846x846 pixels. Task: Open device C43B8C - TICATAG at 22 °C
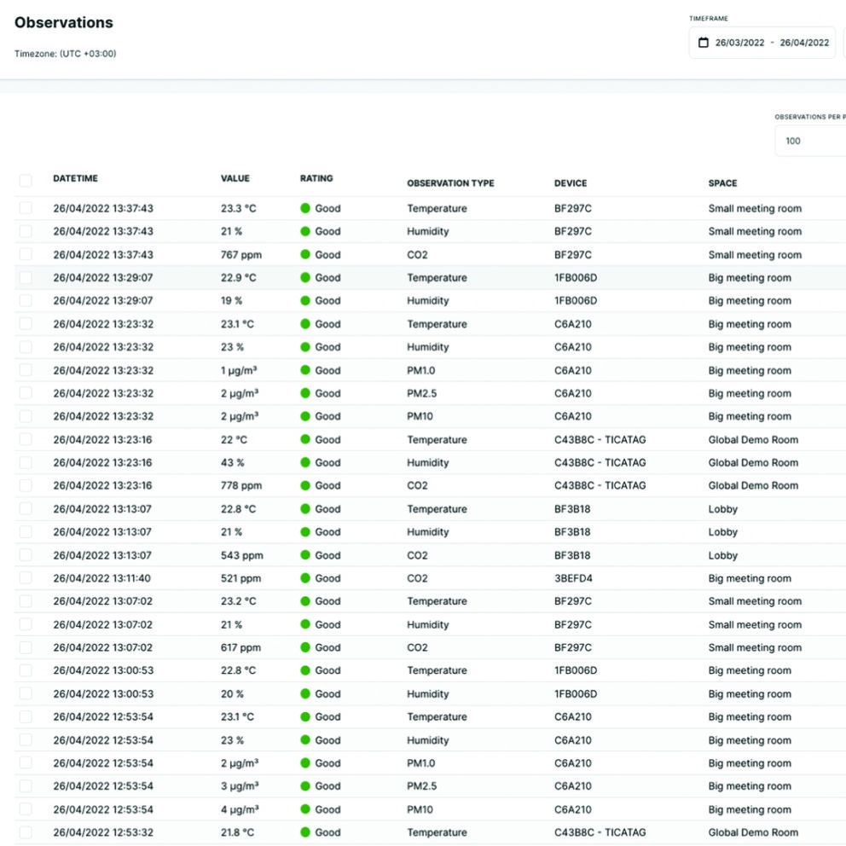[600, 440]
